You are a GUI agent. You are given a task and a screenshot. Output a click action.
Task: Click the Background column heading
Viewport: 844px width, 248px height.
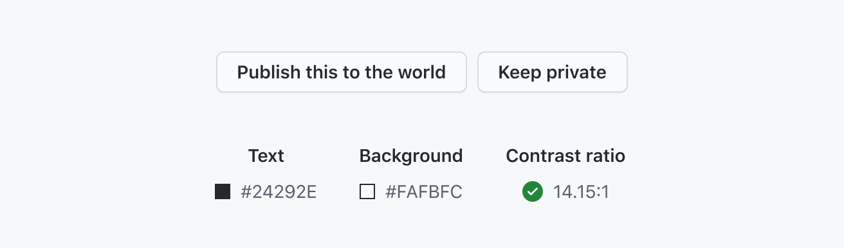click(x=411, y=155)
